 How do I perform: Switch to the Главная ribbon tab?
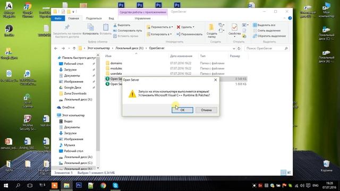(74, 19)
